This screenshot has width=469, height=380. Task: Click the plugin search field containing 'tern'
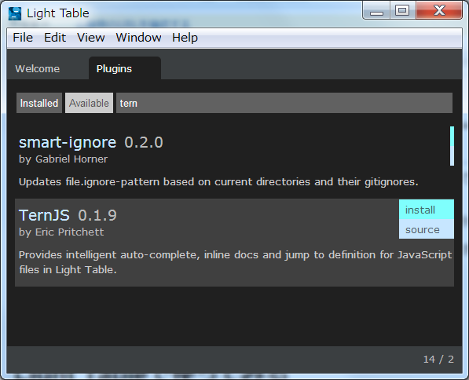pos(284,103)
